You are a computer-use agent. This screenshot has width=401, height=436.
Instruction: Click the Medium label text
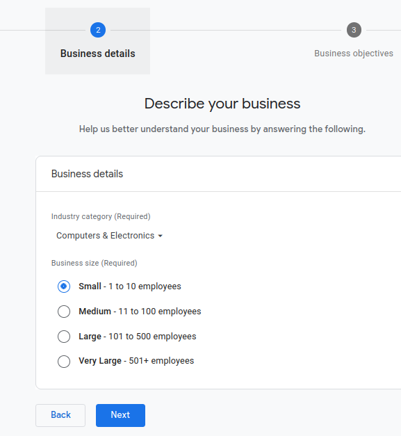95,311
